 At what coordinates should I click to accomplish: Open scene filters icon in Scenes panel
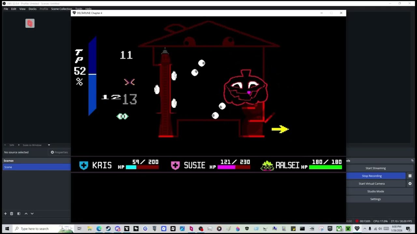click(19, 214)
